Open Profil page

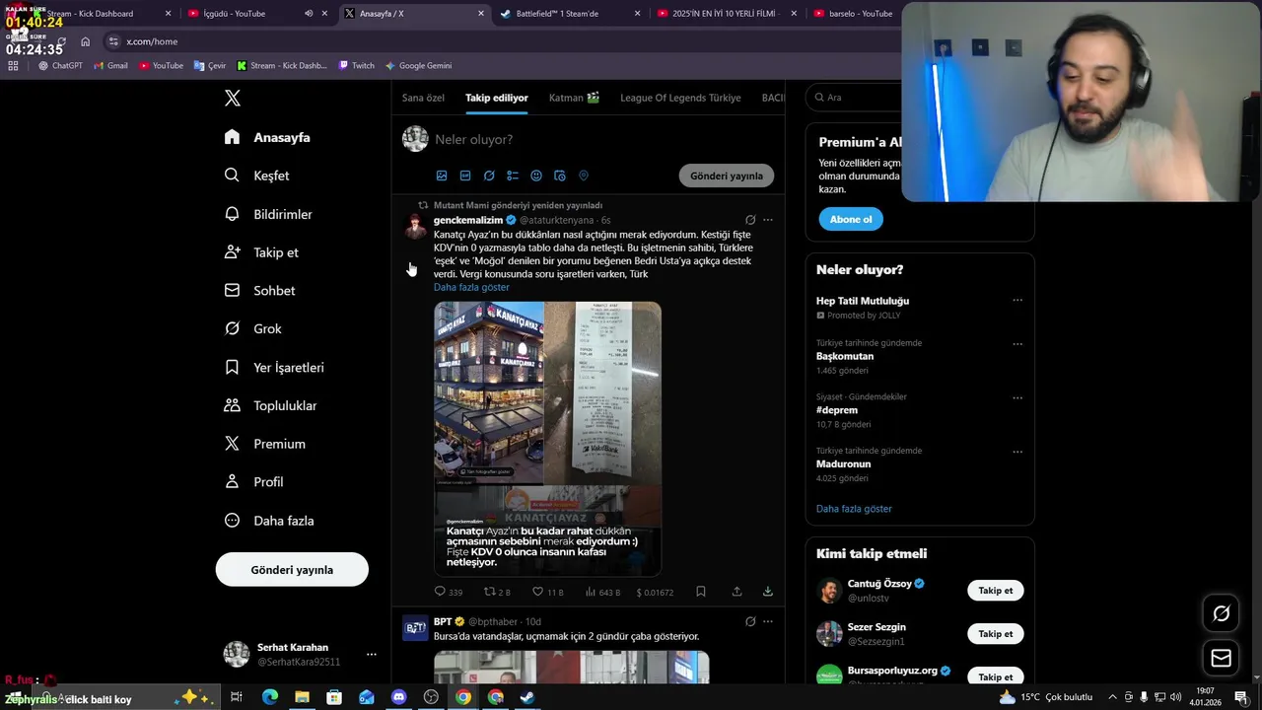tap(253, 482)
